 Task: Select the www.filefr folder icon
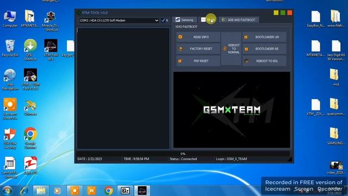point(336,19)
